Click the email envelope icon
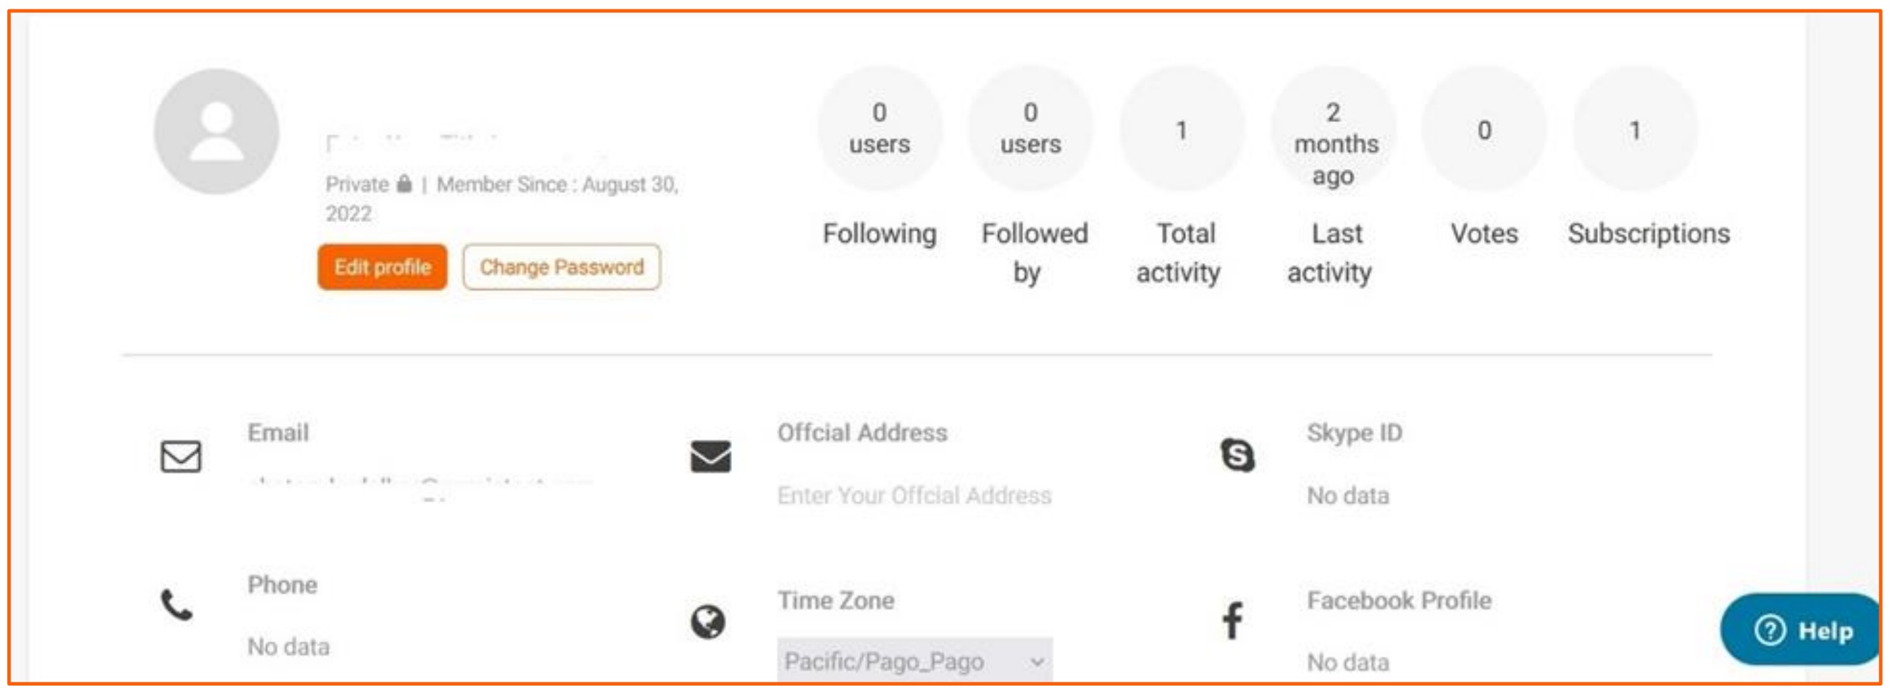The height and width of the screenshot is (691, 1892). click(180, 458)
